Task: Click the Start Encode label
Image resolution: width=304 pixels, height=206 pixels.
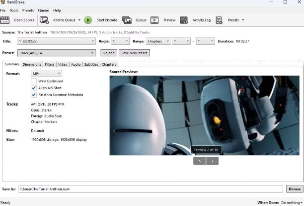Action: pos(107,20)
